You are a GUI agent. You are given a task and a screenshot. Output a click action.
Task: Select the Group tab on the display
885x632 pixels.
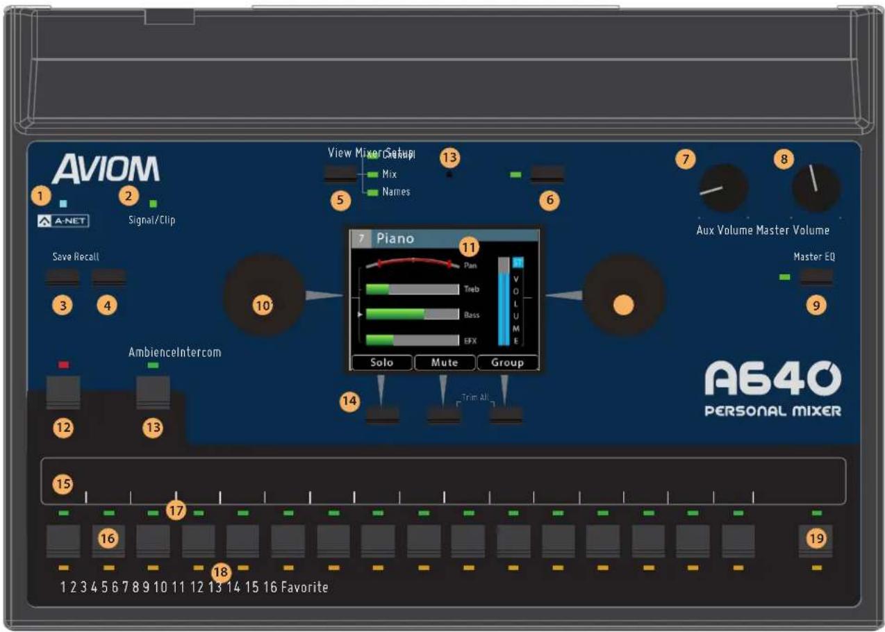pyautogui.click(x=507, y=363)
